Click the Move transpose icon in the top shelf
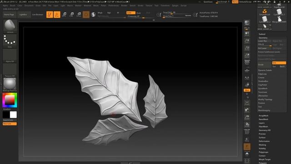Image resolution: width=291 pixels, height=164 pixels. [x=64, y=15]
